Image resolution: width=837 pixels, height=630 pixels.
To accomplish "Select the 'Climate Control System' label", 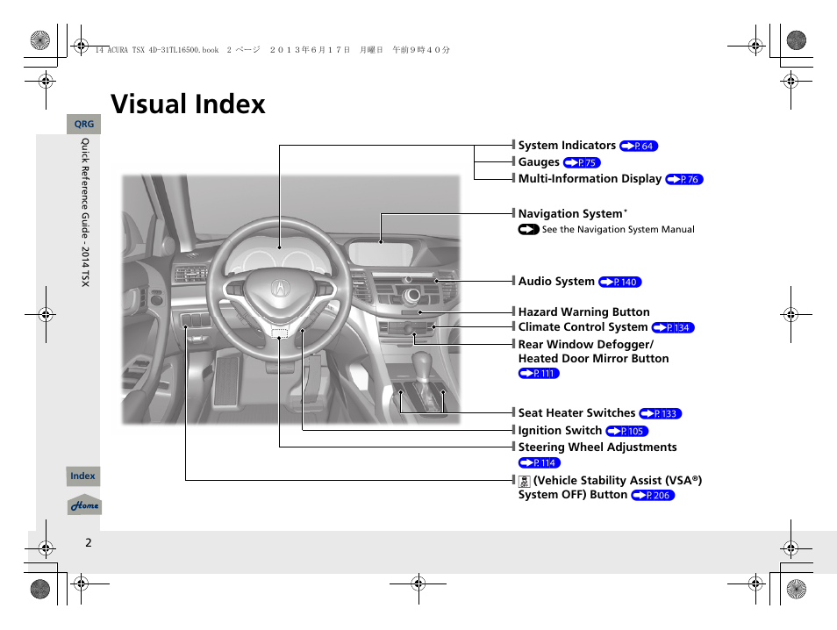I will tap(583, 326).
